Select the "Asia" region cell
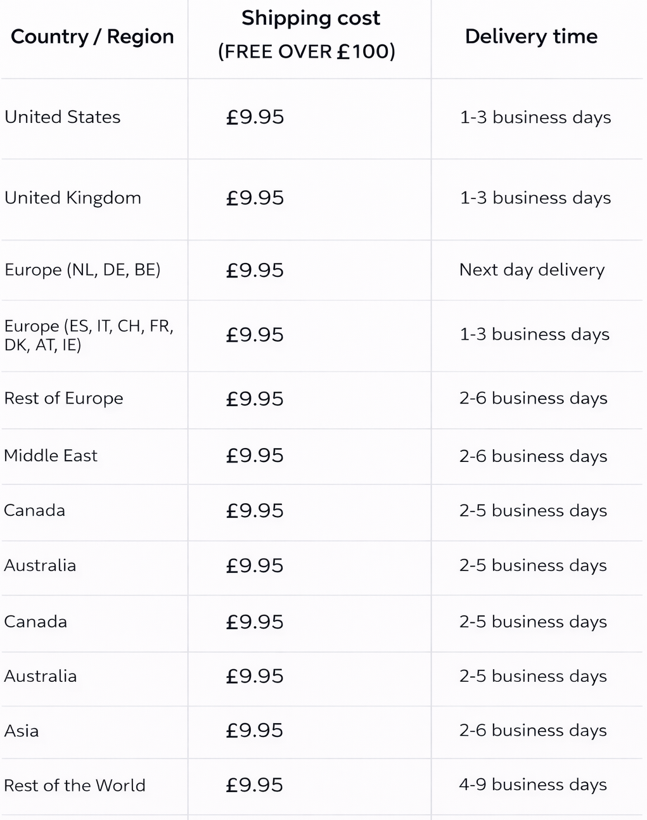Image resolution: width=647 pixels, height=820 pixels. point(22,731)
